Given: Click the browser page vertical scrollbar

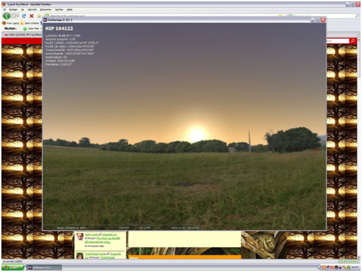Looking at the screenshot, I should [x=359, y=148].
